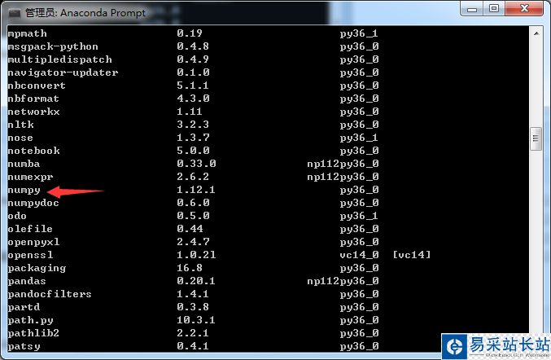Click the pandocfilters package name

click(50, 294)
